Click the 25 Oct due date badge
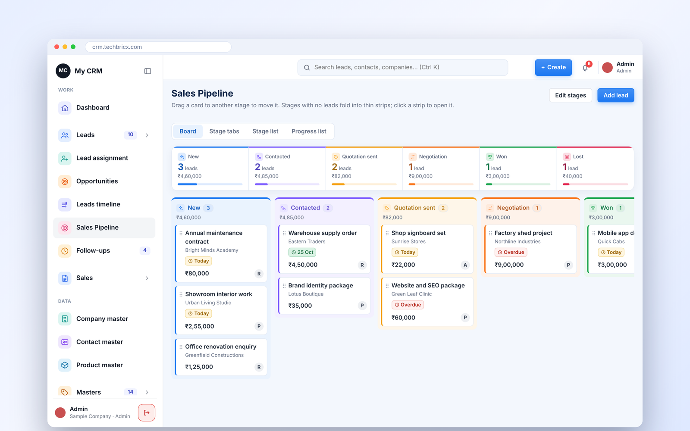The height and width of the screenshot is (431, 690). click(x=302, y=253)
